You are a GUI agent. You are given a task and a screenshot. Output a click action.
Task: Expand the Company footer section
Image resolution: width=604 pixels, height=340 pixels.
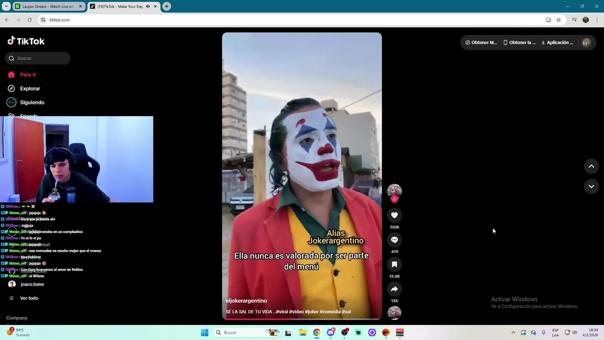17,318
